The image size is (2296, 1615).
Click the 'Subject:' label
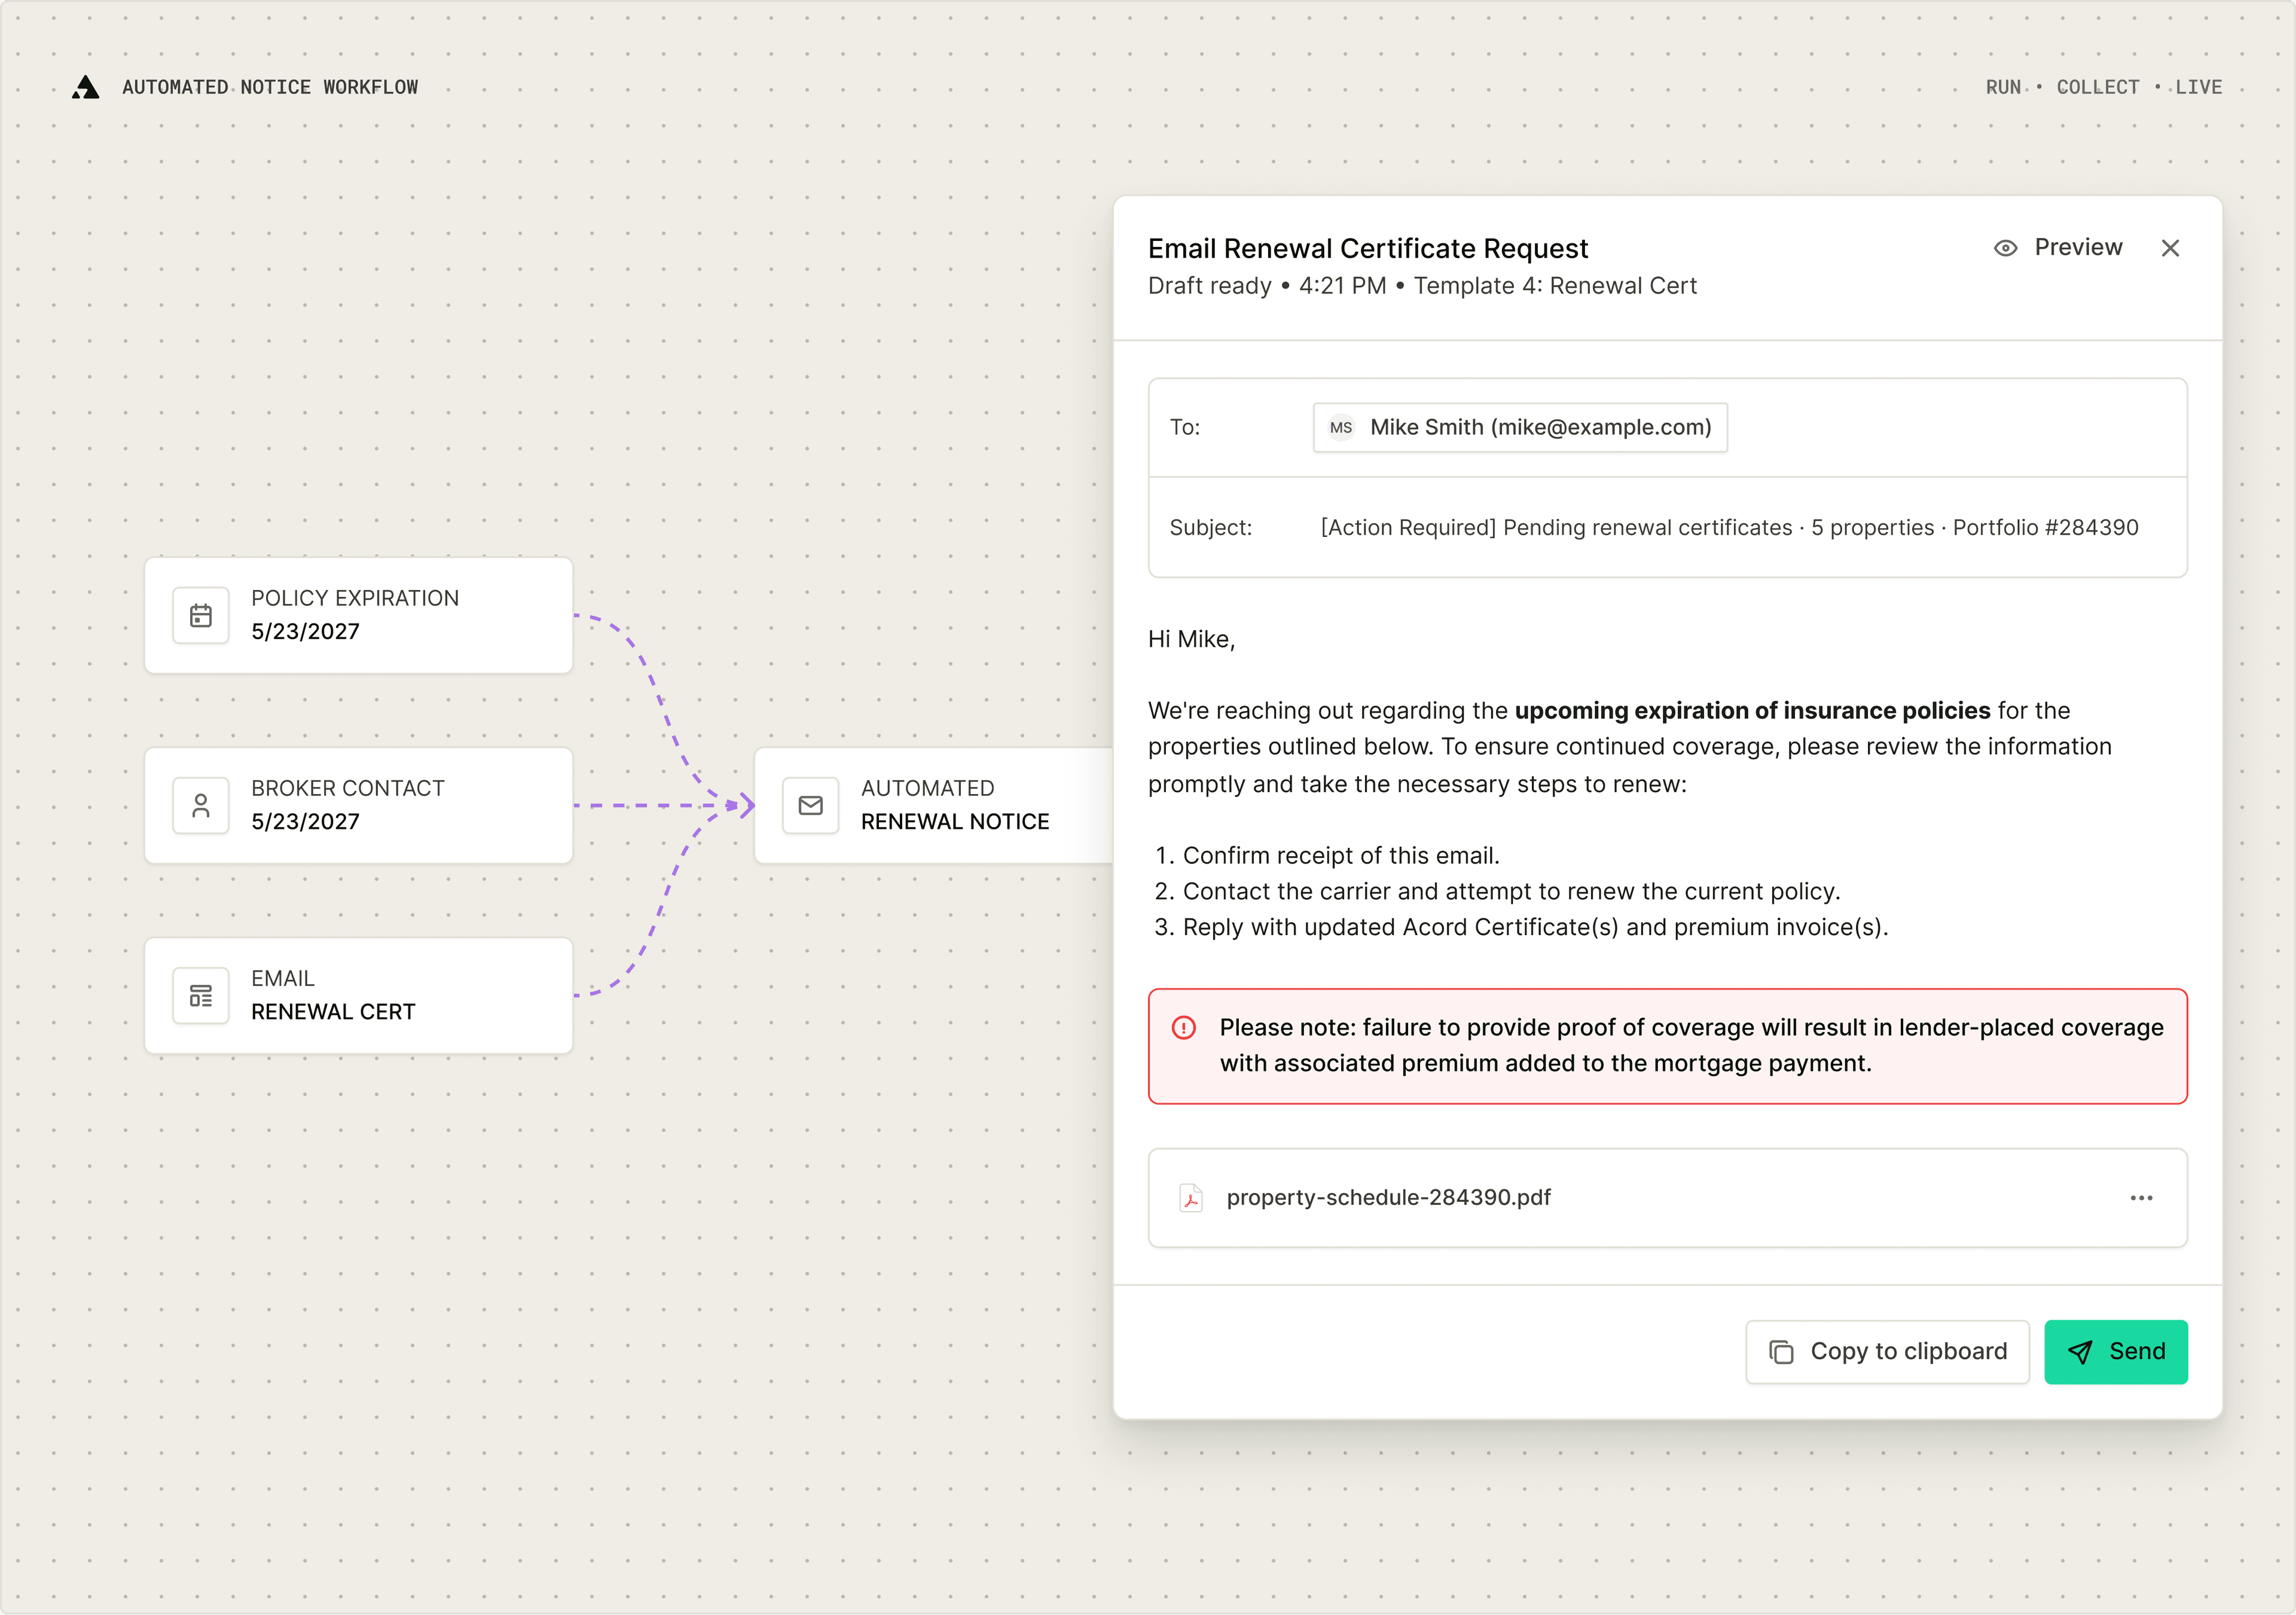pyautogui.click(x=1211, y=528)
